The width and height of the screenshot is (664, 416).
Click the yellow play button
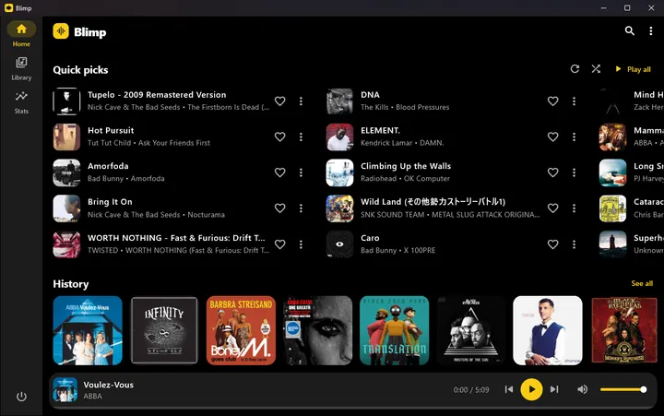pos(531,389)
